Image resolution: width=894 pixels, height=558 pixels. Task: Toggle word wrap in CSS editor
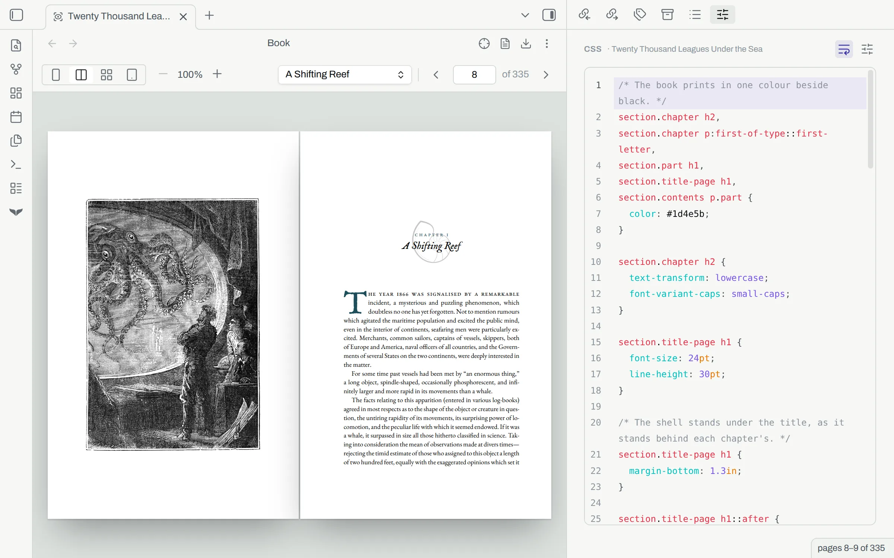pos(844,49)
